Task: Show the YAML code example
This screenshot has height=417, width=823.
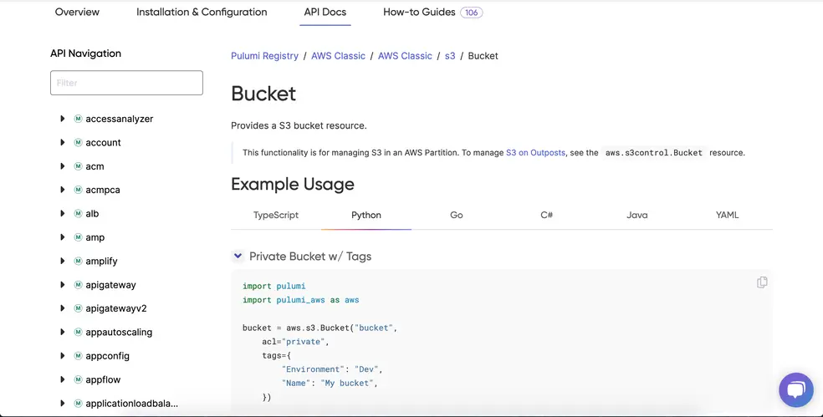Action: coord(728,215)
